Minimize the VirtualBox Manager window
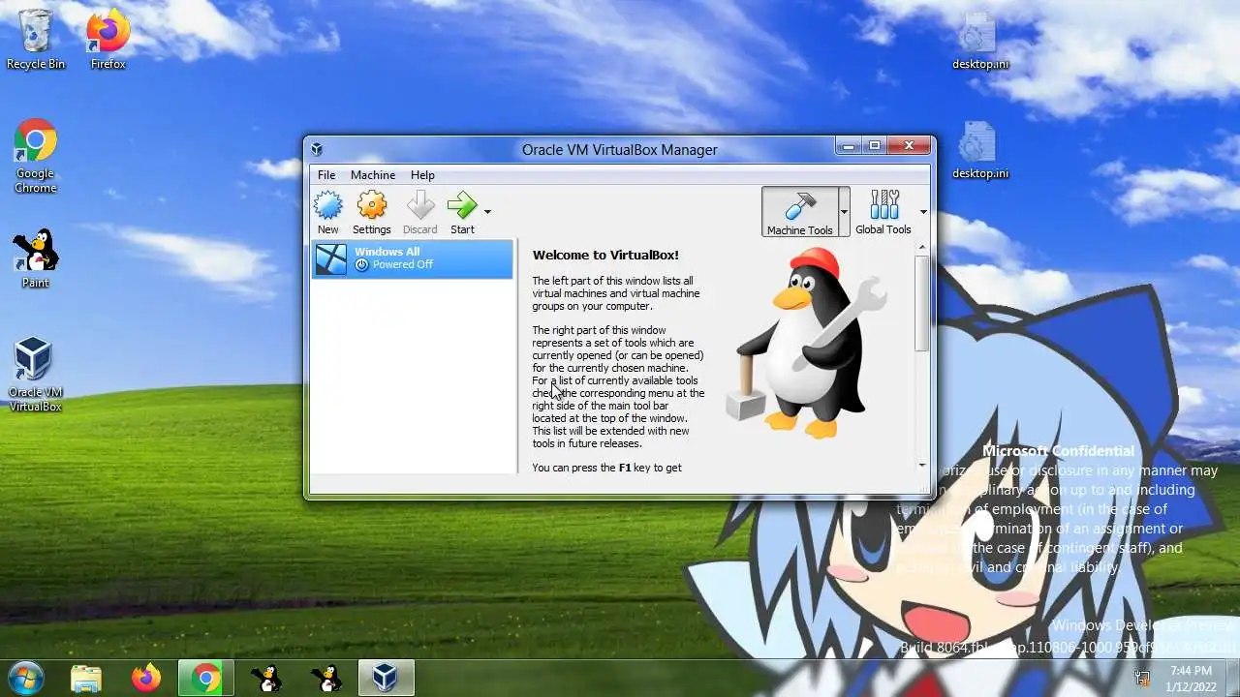Screen dimensions: 1240x697 (849, 146)
